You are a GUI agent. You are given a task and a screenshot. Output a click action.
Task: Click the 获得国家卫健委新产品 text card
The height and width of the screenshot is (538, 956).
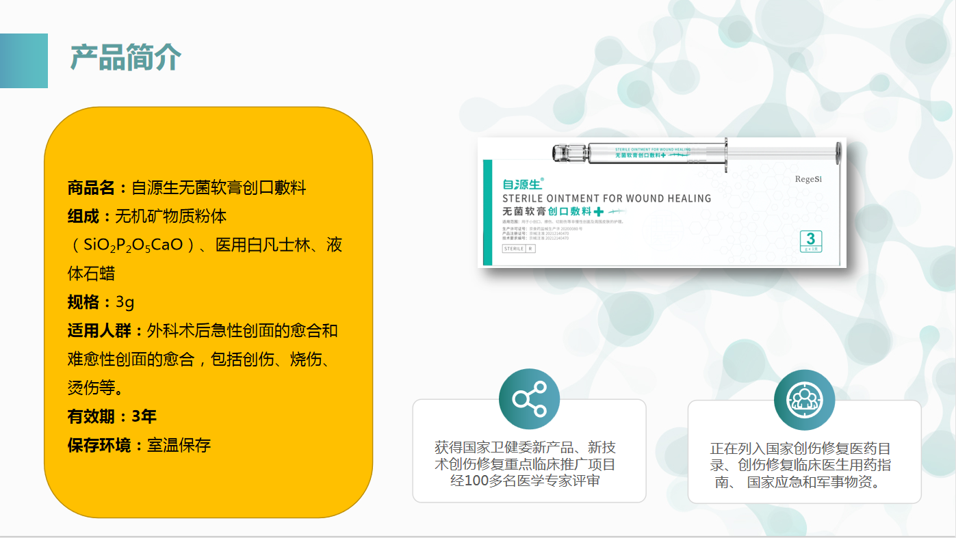(529, 451)
